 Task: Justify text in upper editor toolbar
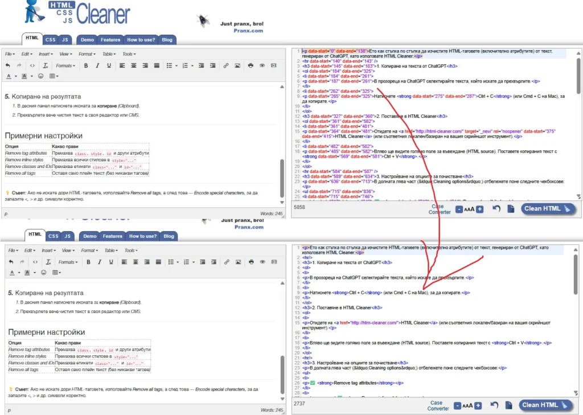pyautogui.click(x=157, y=65)
